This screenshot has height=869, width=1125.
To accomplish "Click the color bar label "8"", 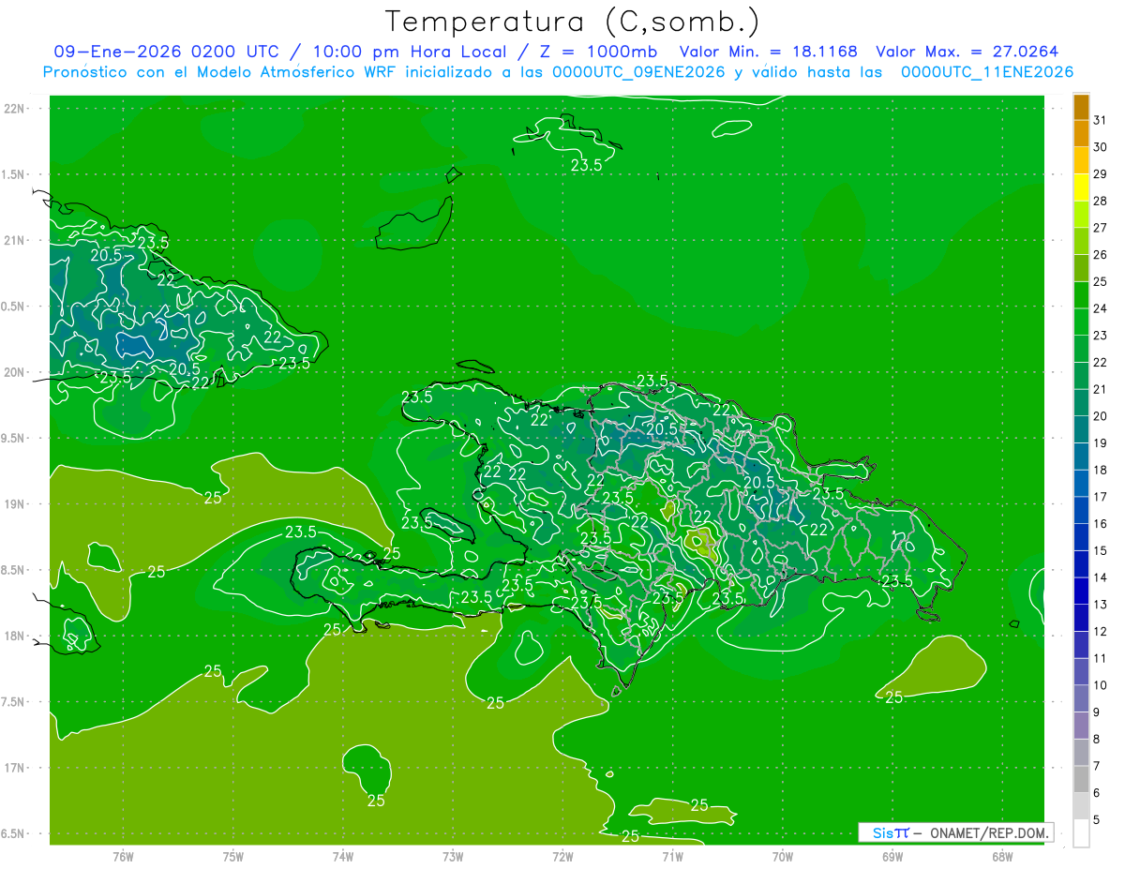I will (1097, 739).
